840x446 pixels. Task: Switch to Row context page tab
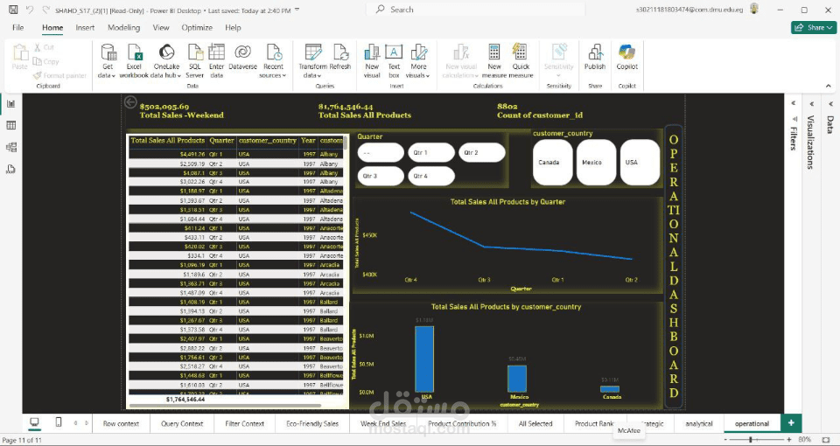[121, 423]
